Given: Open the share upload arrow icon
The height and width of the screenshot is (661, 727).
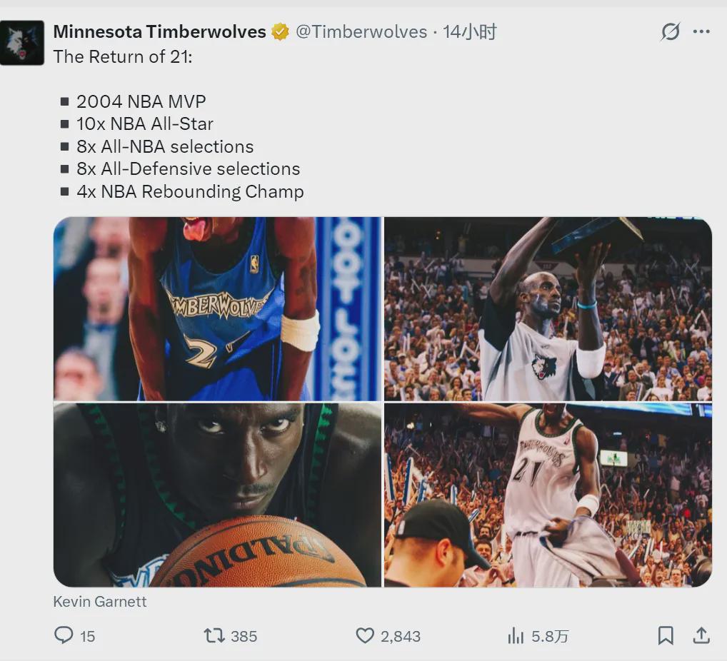Looking at the screenshot, I should (x=701, y=635).
